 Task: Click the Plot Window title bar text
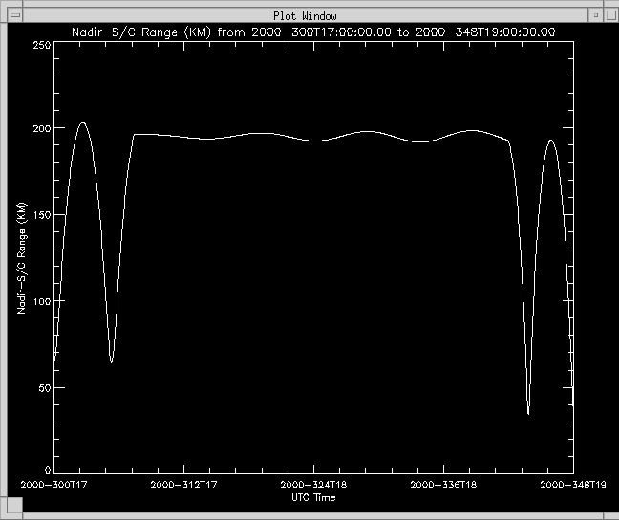coord(310,16)
